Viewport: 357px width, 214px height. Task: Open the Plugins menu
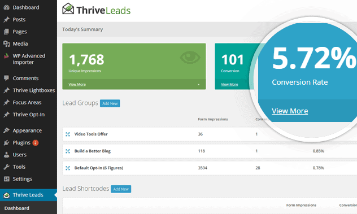point(21,143)
